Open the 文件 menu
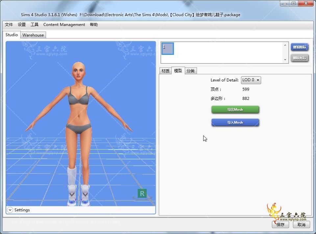Viewport: 316px width, 234px height. click(x=9, y=25)
